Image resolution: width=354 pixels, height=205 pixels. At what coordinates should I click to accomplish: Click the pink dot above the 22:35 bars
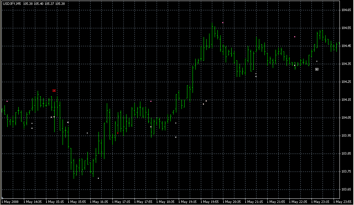click(x=295, y=37)
